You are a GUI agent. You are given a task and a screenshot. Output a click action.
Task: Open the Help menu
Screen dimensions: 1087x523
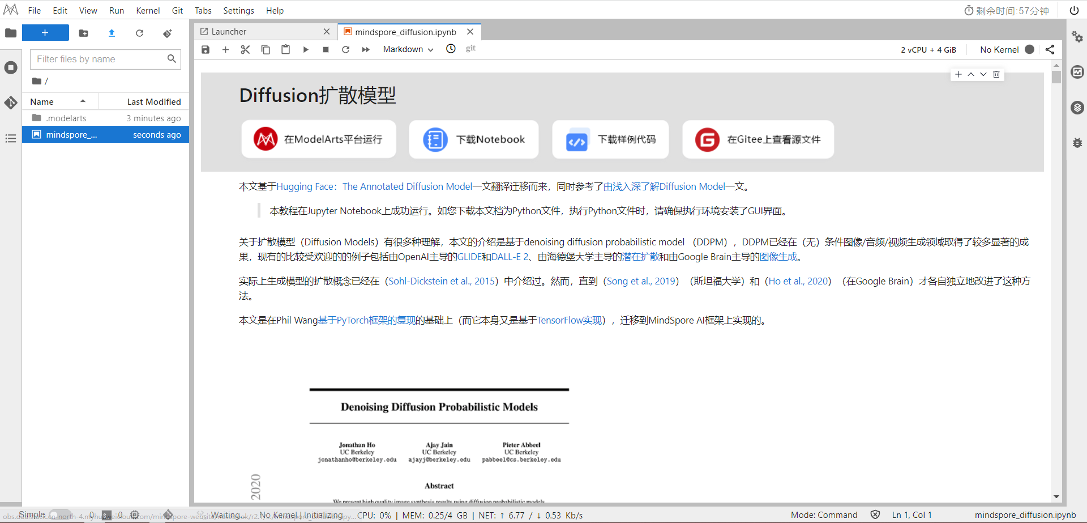point(275,10)
